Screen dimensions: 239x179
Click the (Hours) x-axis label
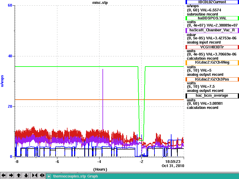pos(100,169)
